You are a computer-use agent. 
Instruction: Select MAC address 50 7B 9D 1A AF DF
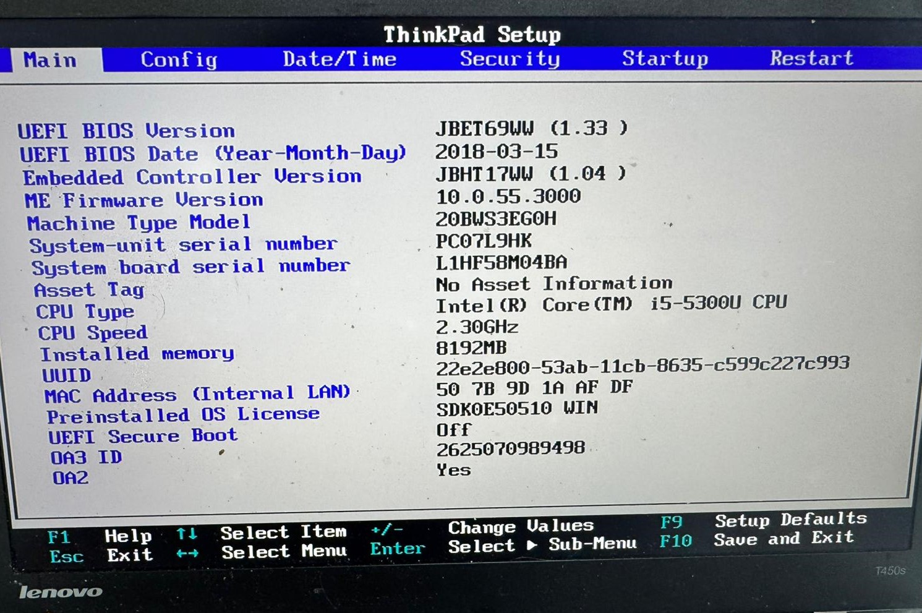point(535,388)
